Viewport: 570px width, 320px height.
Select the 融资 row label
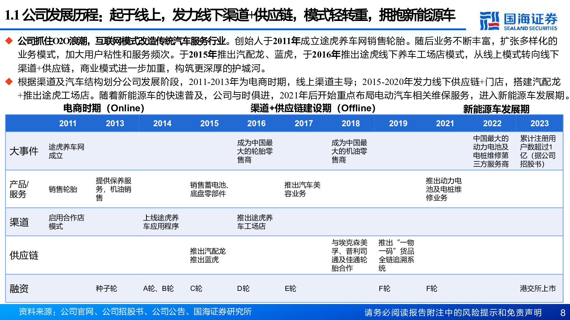pyautogui.click(x=19, y=289)
